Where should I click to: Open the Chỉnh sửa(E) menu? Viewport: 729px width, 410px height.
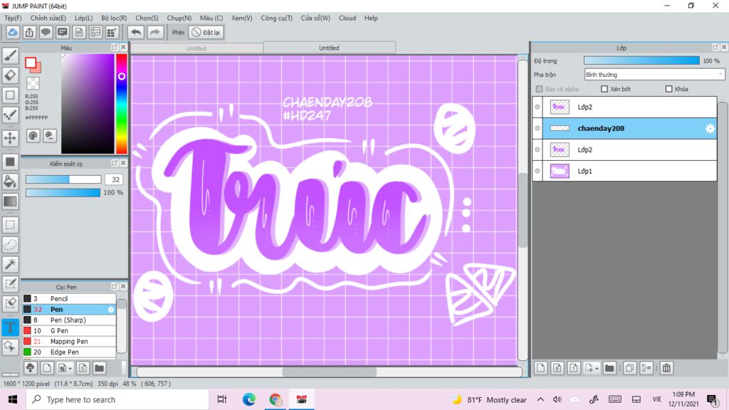pos(48,18)
